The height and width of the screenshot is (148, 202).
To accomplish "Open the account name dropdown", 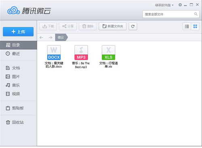I will click(164, 5).
